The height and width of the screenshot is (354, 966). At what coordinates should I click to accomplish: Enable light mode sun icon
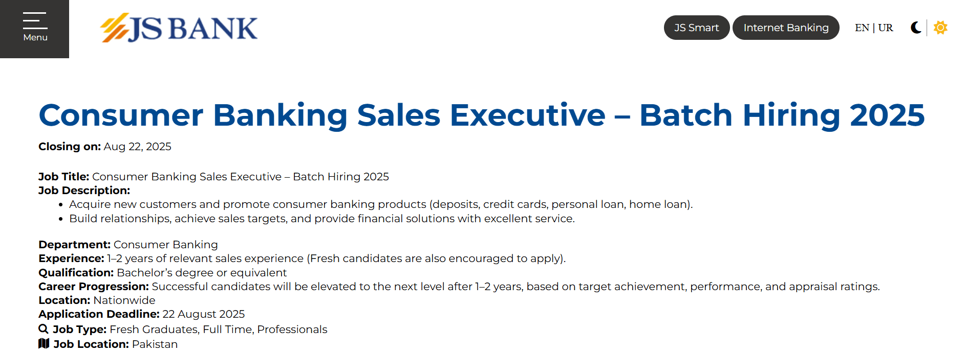[x=940, y=28]
